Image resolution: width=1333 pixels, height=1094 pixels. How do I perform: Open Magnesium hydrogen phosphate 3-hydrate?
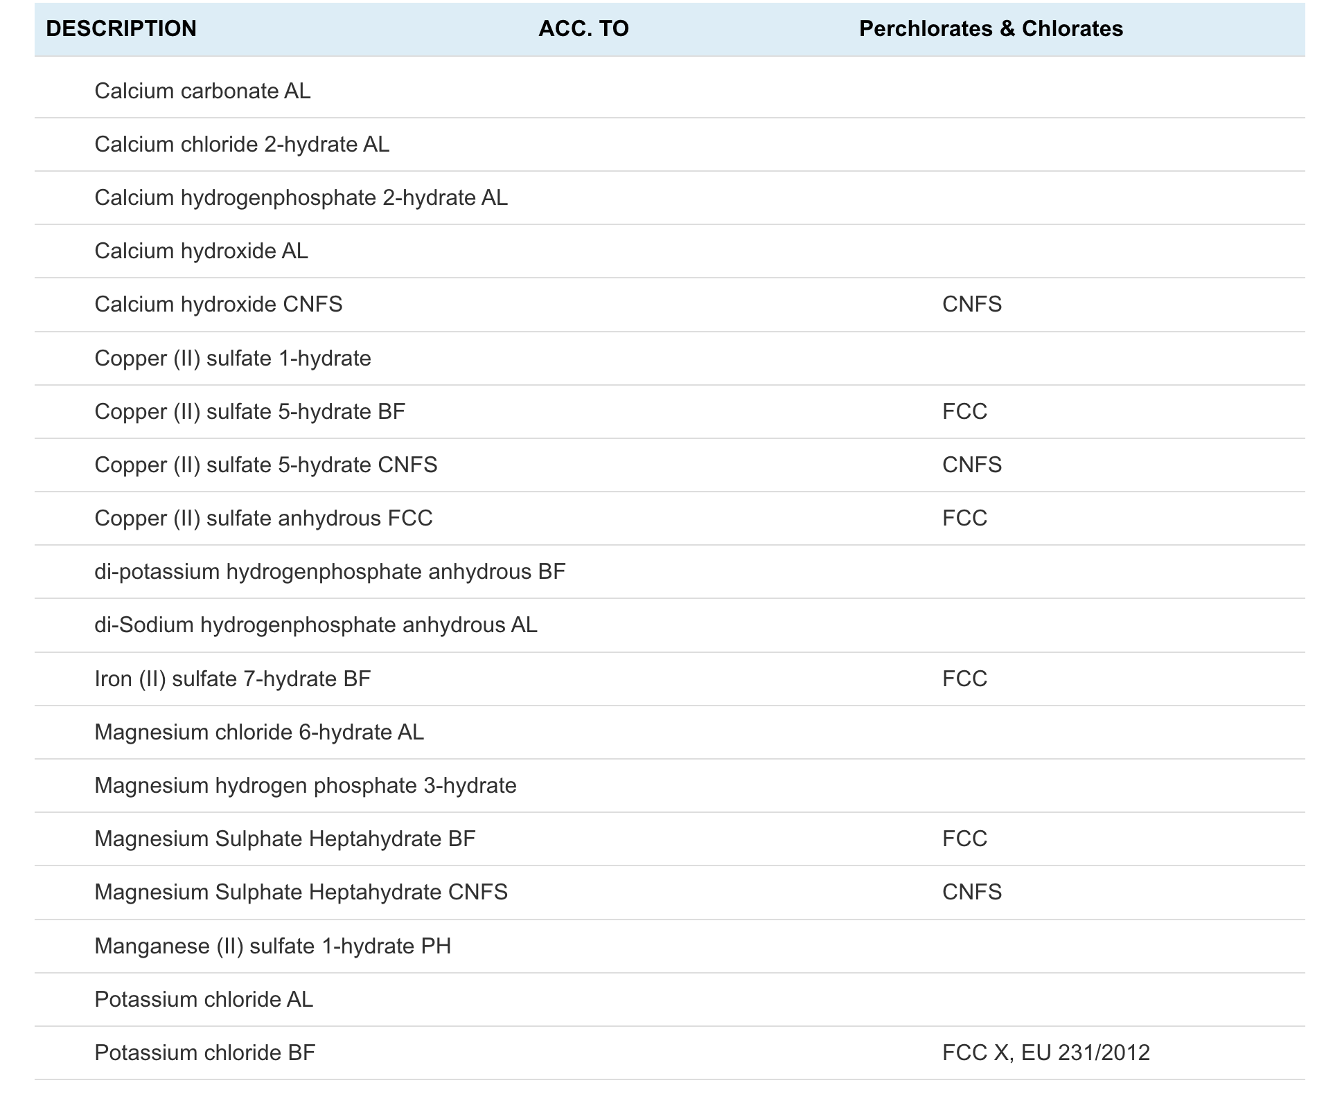[x=306, y=785]
